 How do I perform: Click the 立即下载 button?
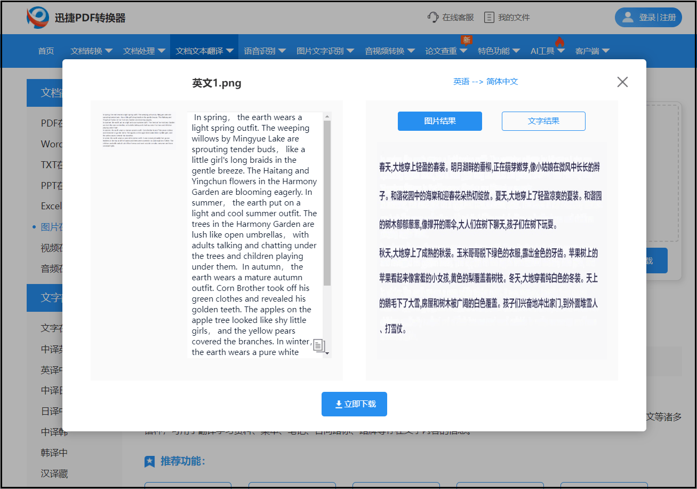[x=354, y=404]
